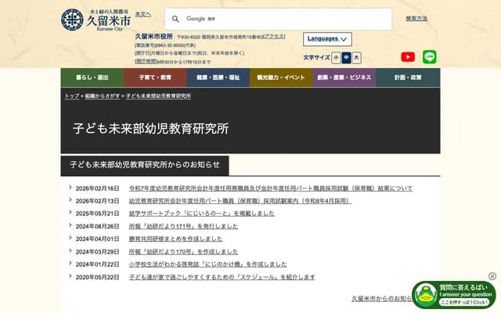This screenshot has height=313, width=501.
Task: Click the 検索方法 link
Action: (416, 18)
